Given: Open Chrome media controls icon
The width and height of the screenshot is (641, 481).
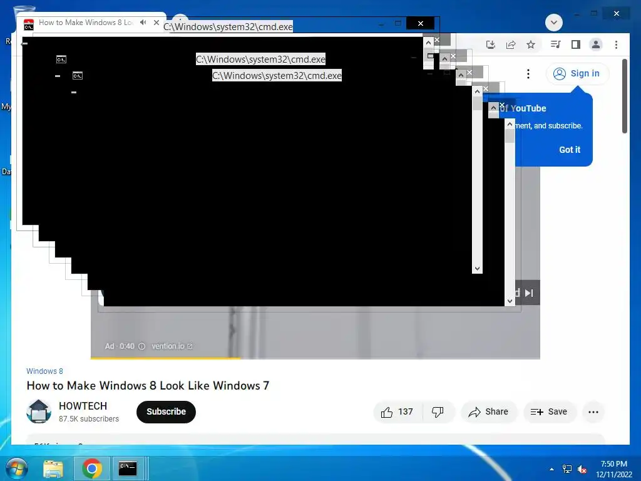Looking at the screenshot, I should pos(556,44).
